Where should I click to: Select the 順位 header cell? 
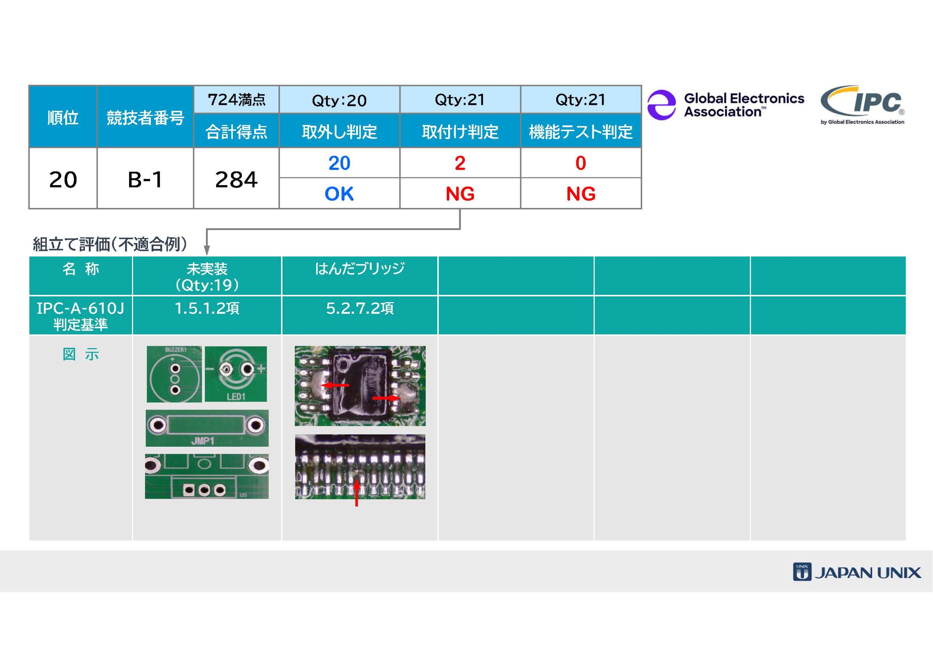point(63,117)
